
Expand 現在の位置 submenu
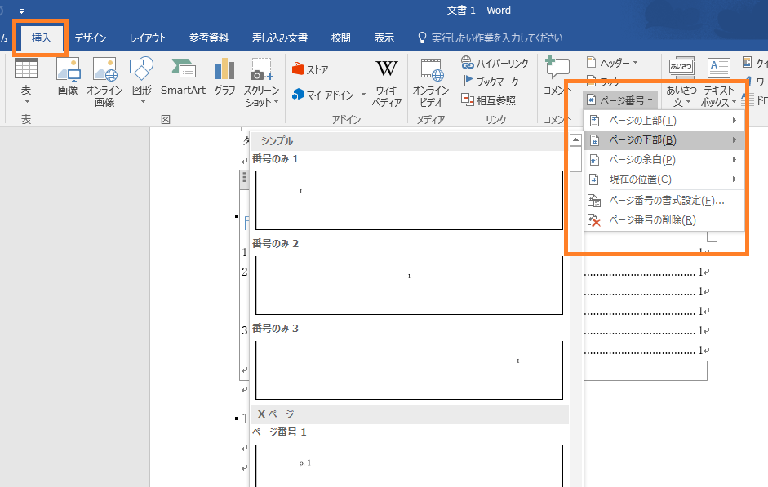coord(664,179)
